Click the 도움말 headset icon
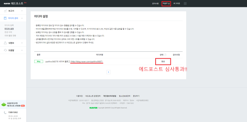 click(x=5, y=50)
